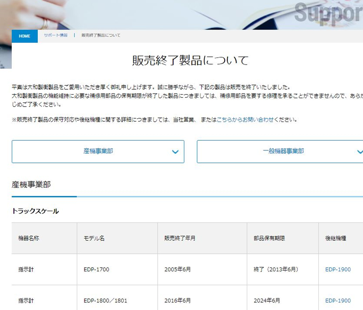Click the モデル名 column header
363x310 pixels.
pos(94,238)
